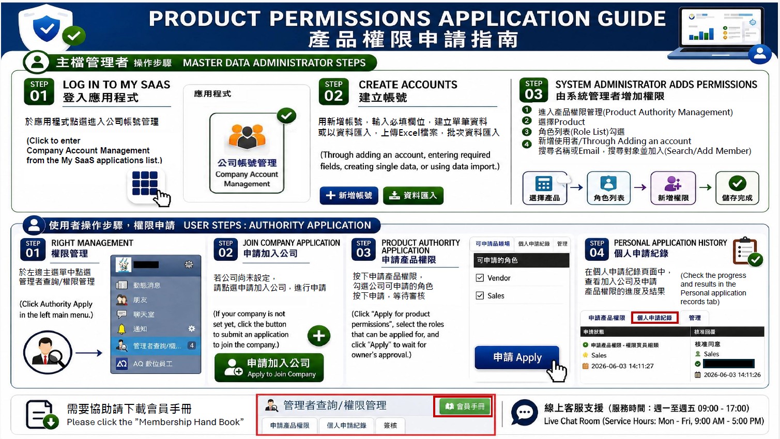Image resolution: width=780 pixels, height=439 pixels.
Task: Click Apply to Join Company button
Action: pyautogui.click(x=269, y=368)
